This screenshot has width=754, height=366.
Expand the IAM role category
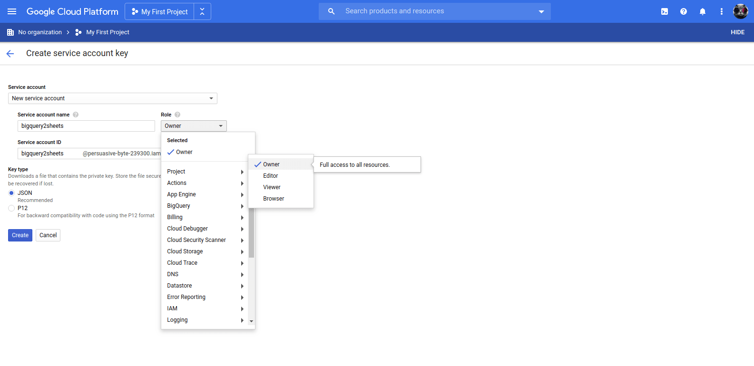[x=205, y=308]
